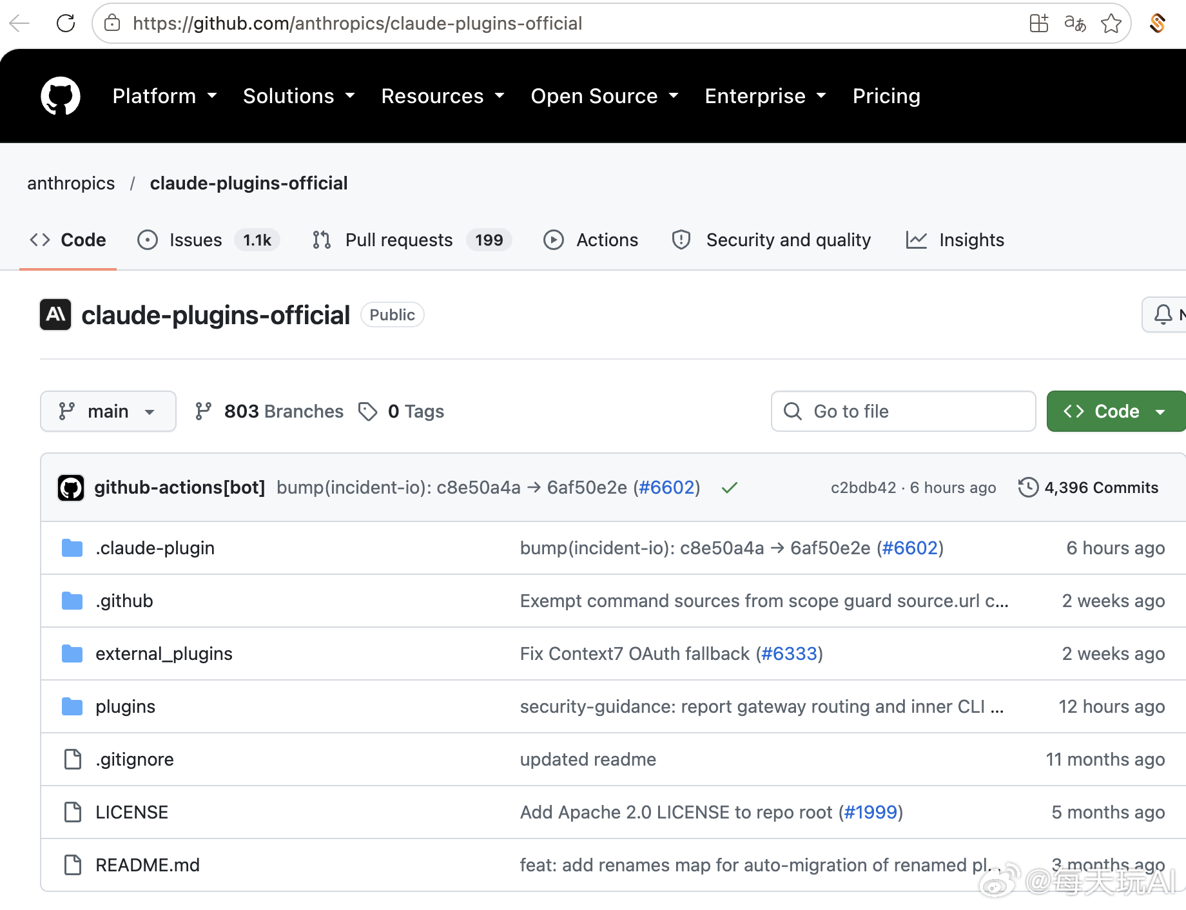Expand the Open Source menu
The height and width of the screenshot is (910, 1186).
[x=605, y=96]
